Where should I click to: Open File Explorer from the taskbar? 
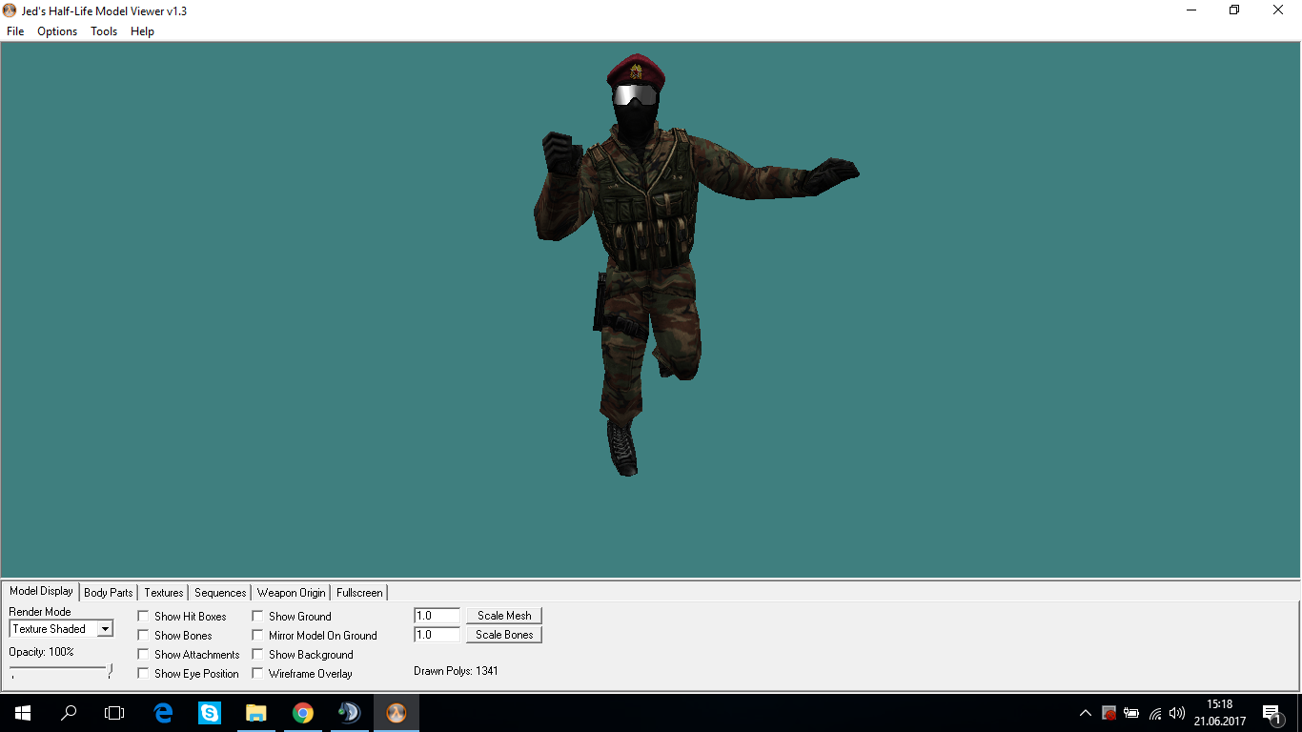256,713
